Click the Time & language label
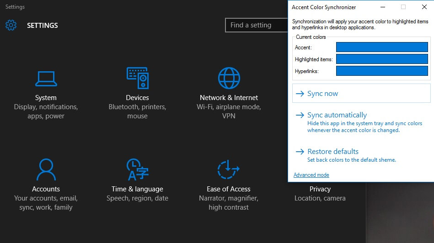This screenshot has width=434, height=243. (137, 189)
